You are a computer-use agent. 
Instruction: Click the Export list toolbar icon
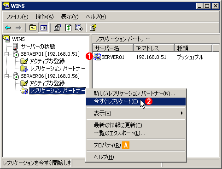pyautogui.click(x=79, y=28)
